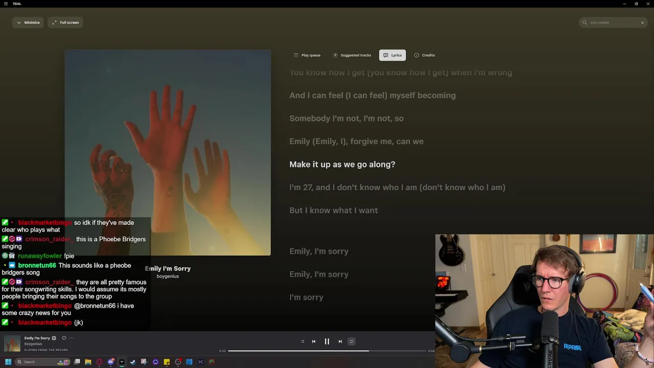Open the dark circular icon at taskbar end
The width and height of the screenshot is (654, 368).
[x=212, y=362]
